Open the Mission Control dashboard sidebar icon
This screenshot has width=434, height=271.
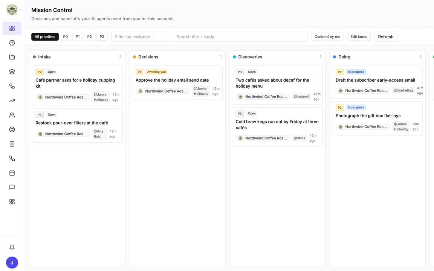pos(12,28)
